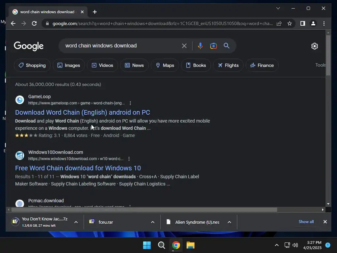Screen dimensions: 337x253
Task: Click the Windows10Download.com favicon
Action: coord(19,155)
